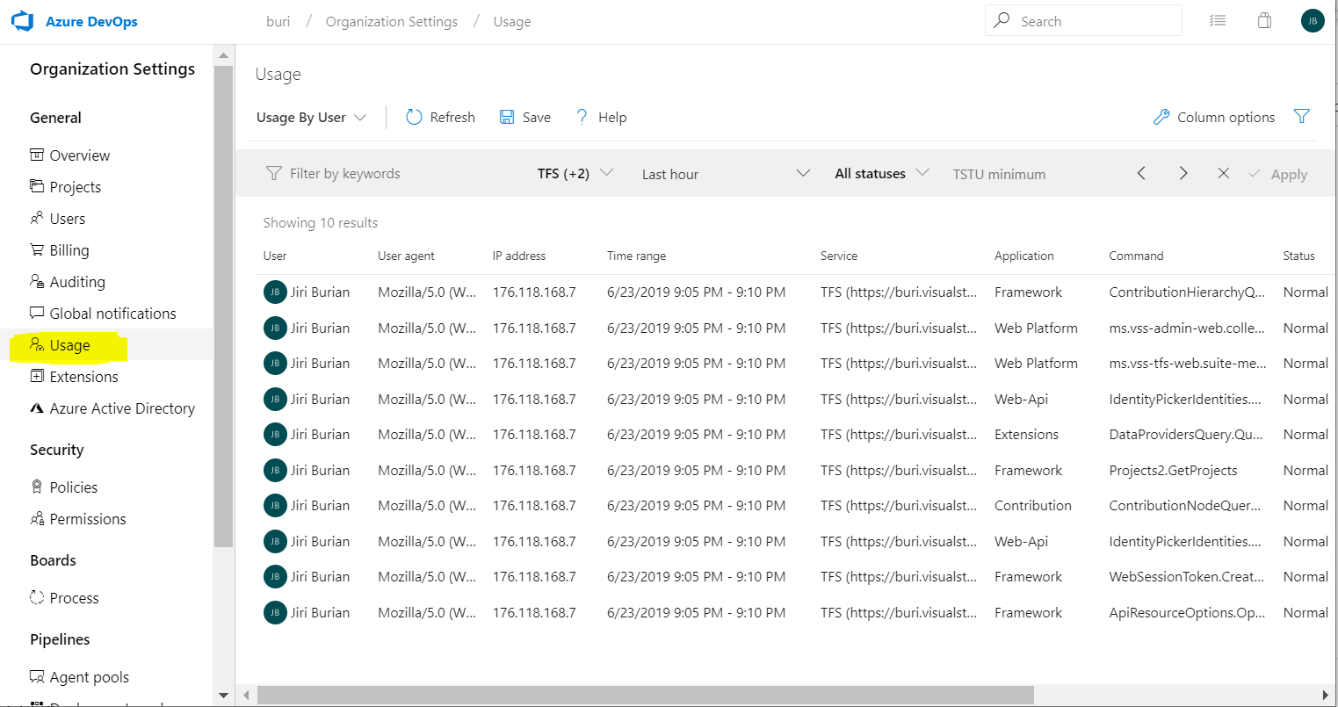The width and height of the screenshot is (1338, 707).
Task: Click the Refresh circular arrow icon
Action: click(414, 117)
